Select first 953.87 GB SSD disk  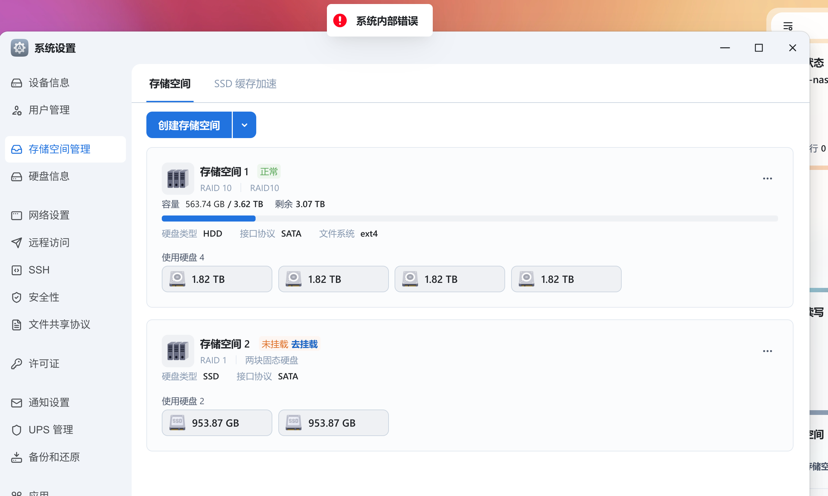point(217,423)
